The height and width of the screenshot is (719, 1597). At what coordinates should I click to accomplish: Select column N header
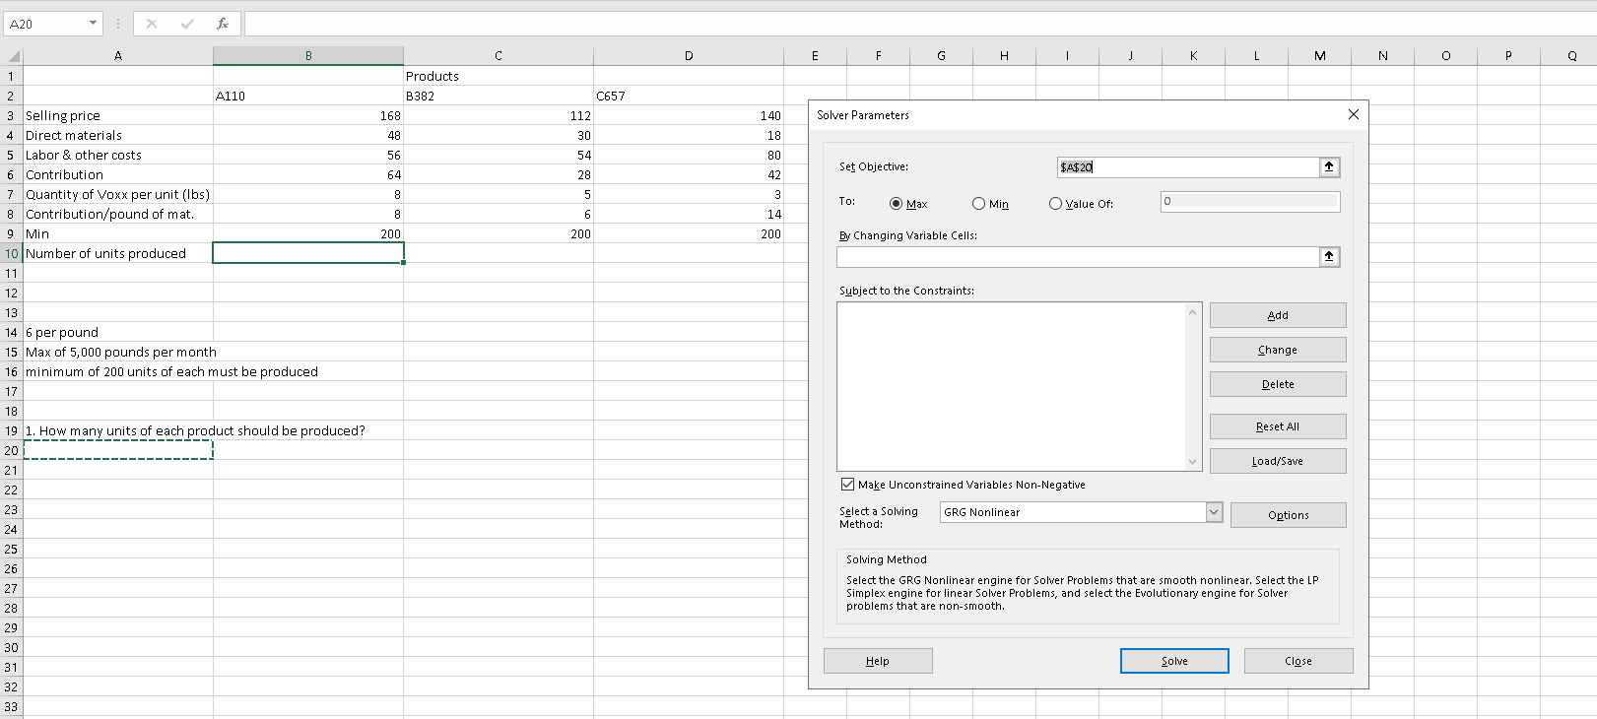(1382, 56)
